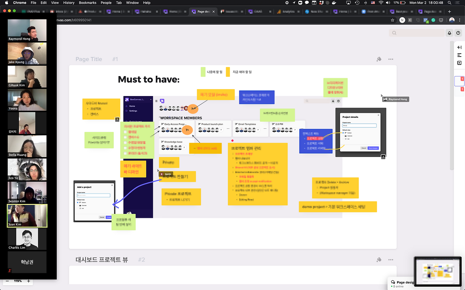The height and width of the screenshot is (290, 465).
Task: Click Save changes in the Project details dialog
Action: 373,148
